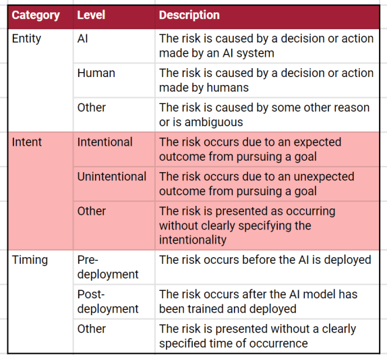The width and height of the screenshot is (387, 355).
Task: Click description 'without clearly specifying the intentionality'
Action: pos(267,225)
